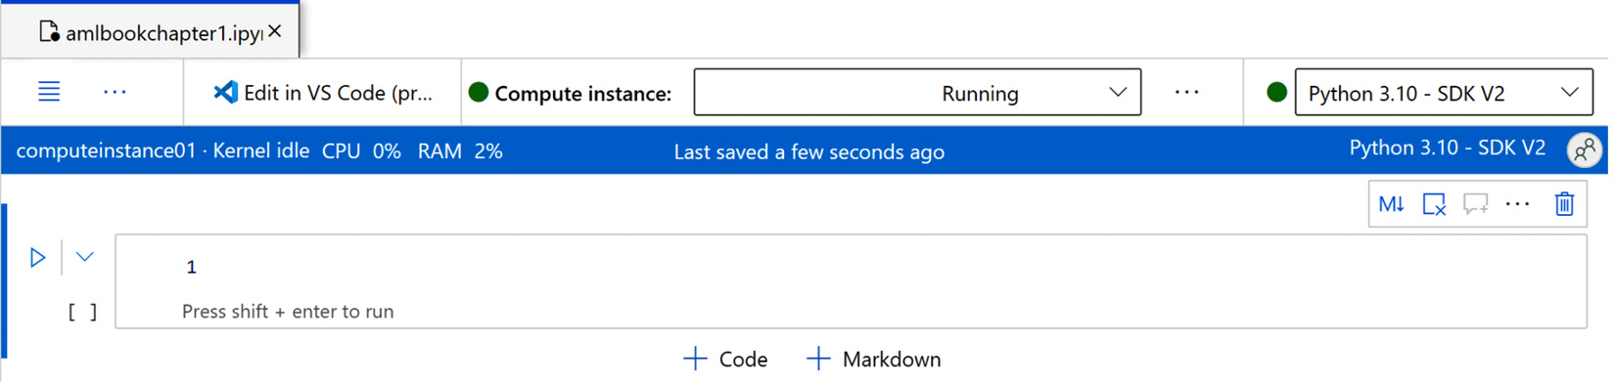This screenshot has height=382, width=1615.
Task: Close the amlbookchapter1.ipynb tab
Action: click(275, 31)
